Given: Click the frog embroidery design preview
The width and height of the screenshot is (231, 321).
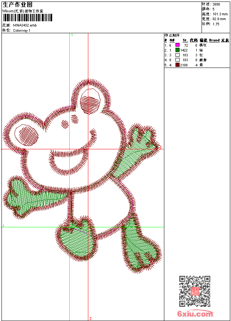Looking at the screenshot, I should (x=82, y=176).
